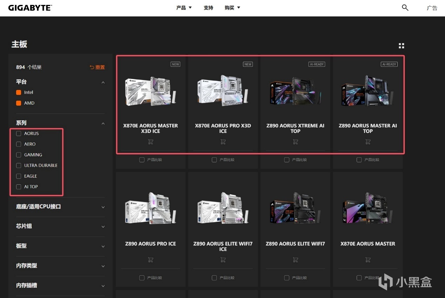This screenshot has height=298, width=445.
Task: Enable the AORUS series checkbox
Action: click(19, 134)
